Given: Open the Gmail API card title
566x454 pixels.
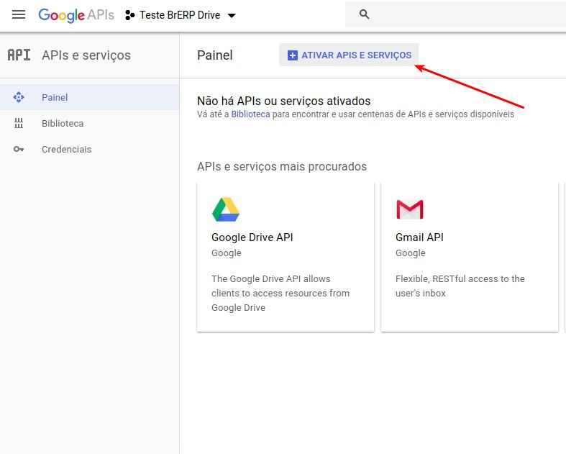Looking at the screenshot, I should pos(419,237).
